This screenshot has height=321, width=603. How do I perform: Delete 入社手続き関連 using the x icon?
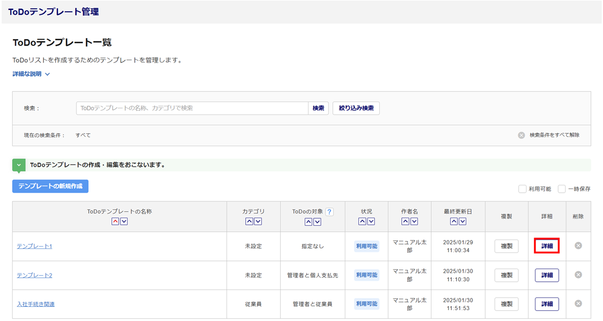(578, 304)
